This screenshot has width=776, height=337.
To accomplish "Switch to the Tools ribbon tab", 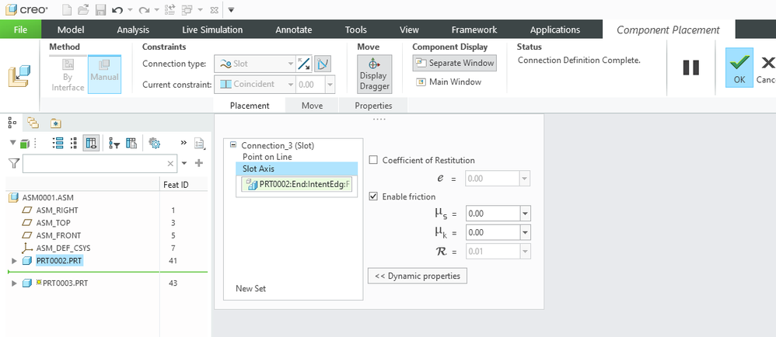I will coord(356,30).
